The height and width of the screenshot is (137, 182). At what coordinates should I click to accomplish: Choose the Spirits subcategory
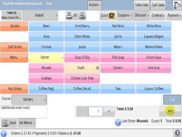118,37
